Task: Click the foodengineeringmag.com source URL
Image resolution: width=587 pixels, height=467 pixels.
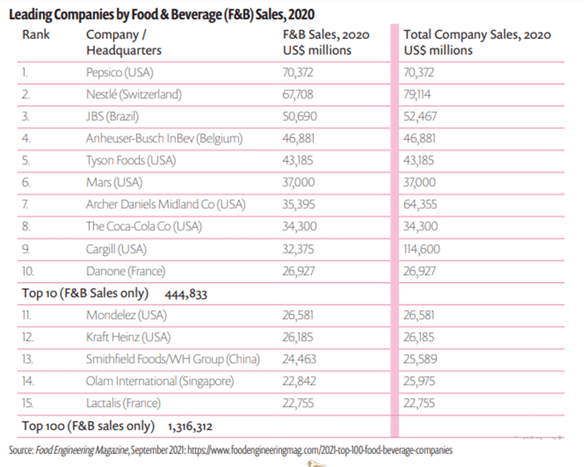Action: coord(320,449)
